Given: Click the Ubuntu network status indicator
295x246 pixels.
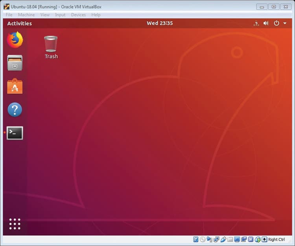Looking at the screenshot, I should 256,23.
